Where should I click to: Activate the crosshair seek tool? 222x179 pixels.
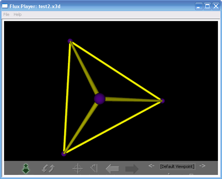[x=78, y=168]
